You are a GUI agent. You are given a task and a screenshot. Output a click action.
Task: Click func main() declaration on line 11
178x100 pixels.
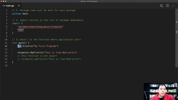pos(21,43)
